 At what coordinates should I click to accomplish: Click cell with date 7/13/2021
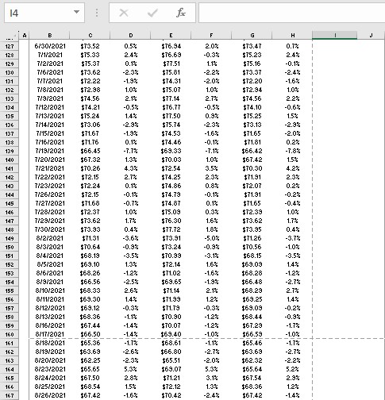click(50, 116)
